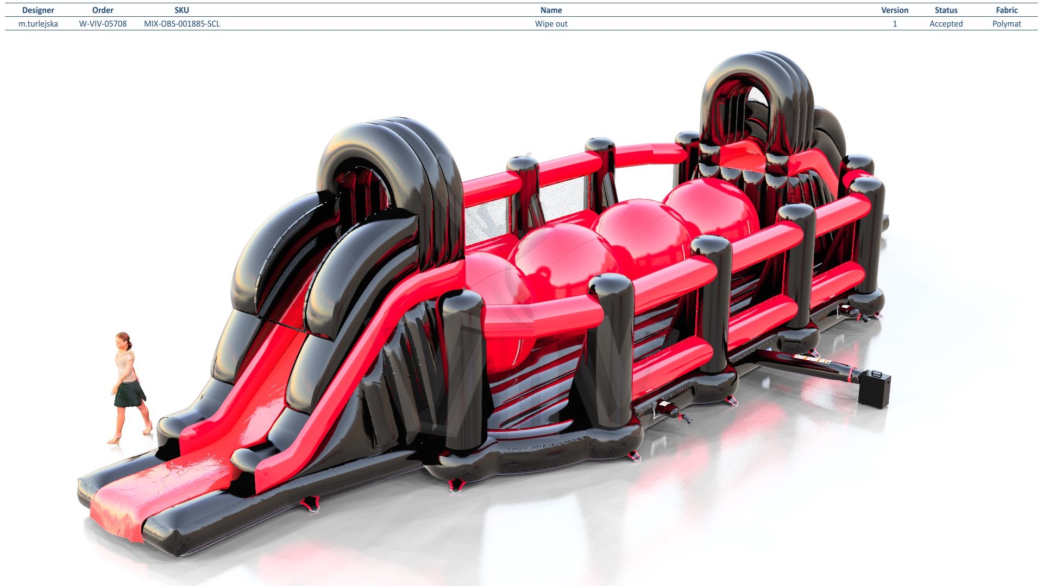Click the Designer column header
Viewport: 1043px width, 586px height.
(x=38, y=10)
